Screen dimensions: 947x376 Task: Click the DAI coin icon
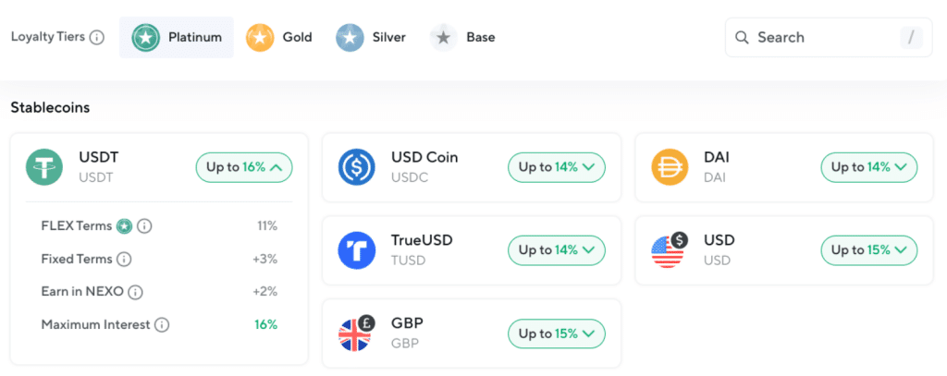coord(670,167)
